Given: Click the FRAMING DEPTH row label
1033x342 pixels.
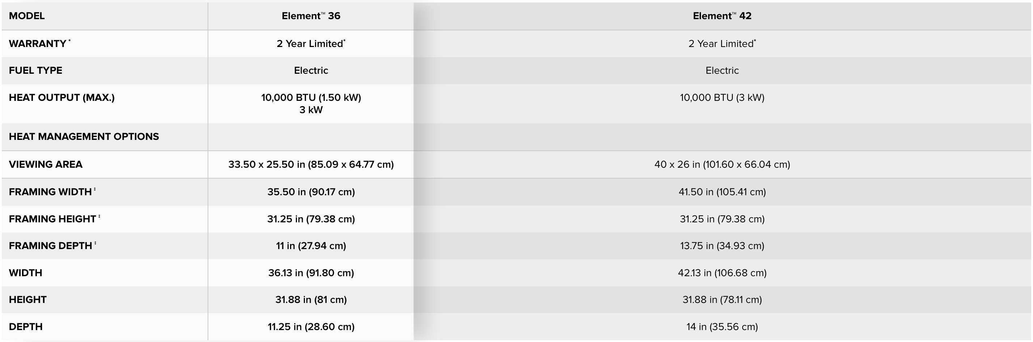Looking at the screenshot, I should 51,246.
